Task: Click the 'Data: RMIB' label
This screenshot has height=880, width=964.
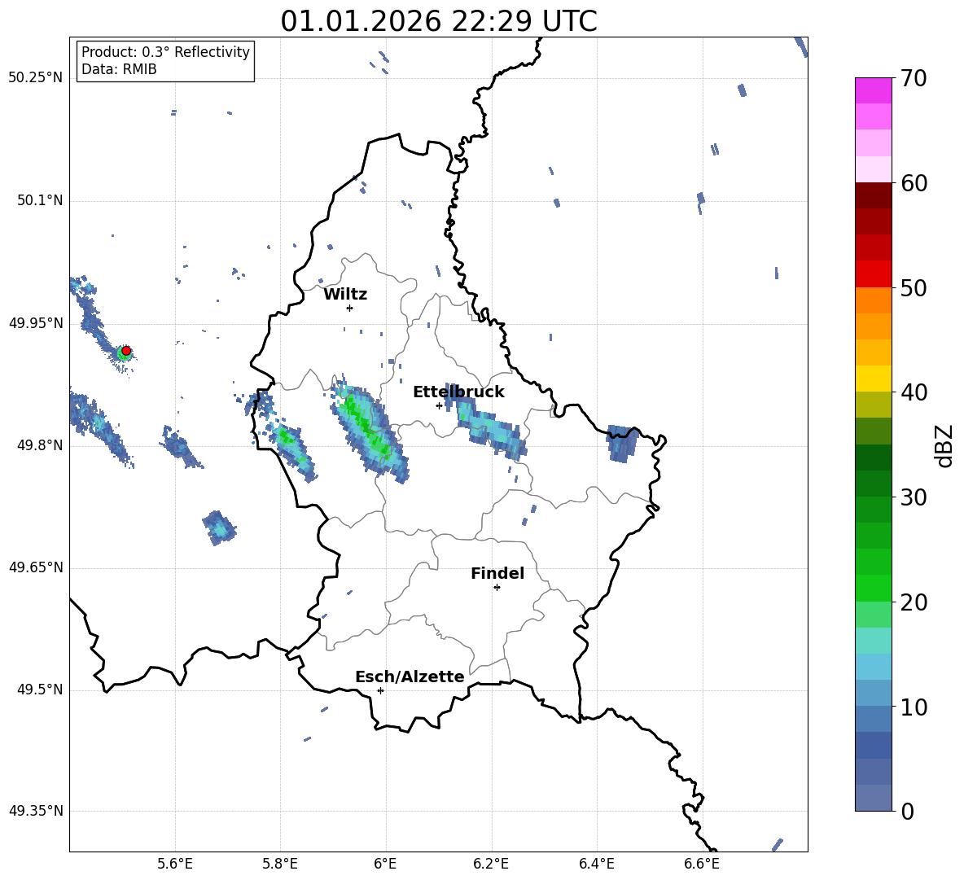Action: (x=119, y=69)
